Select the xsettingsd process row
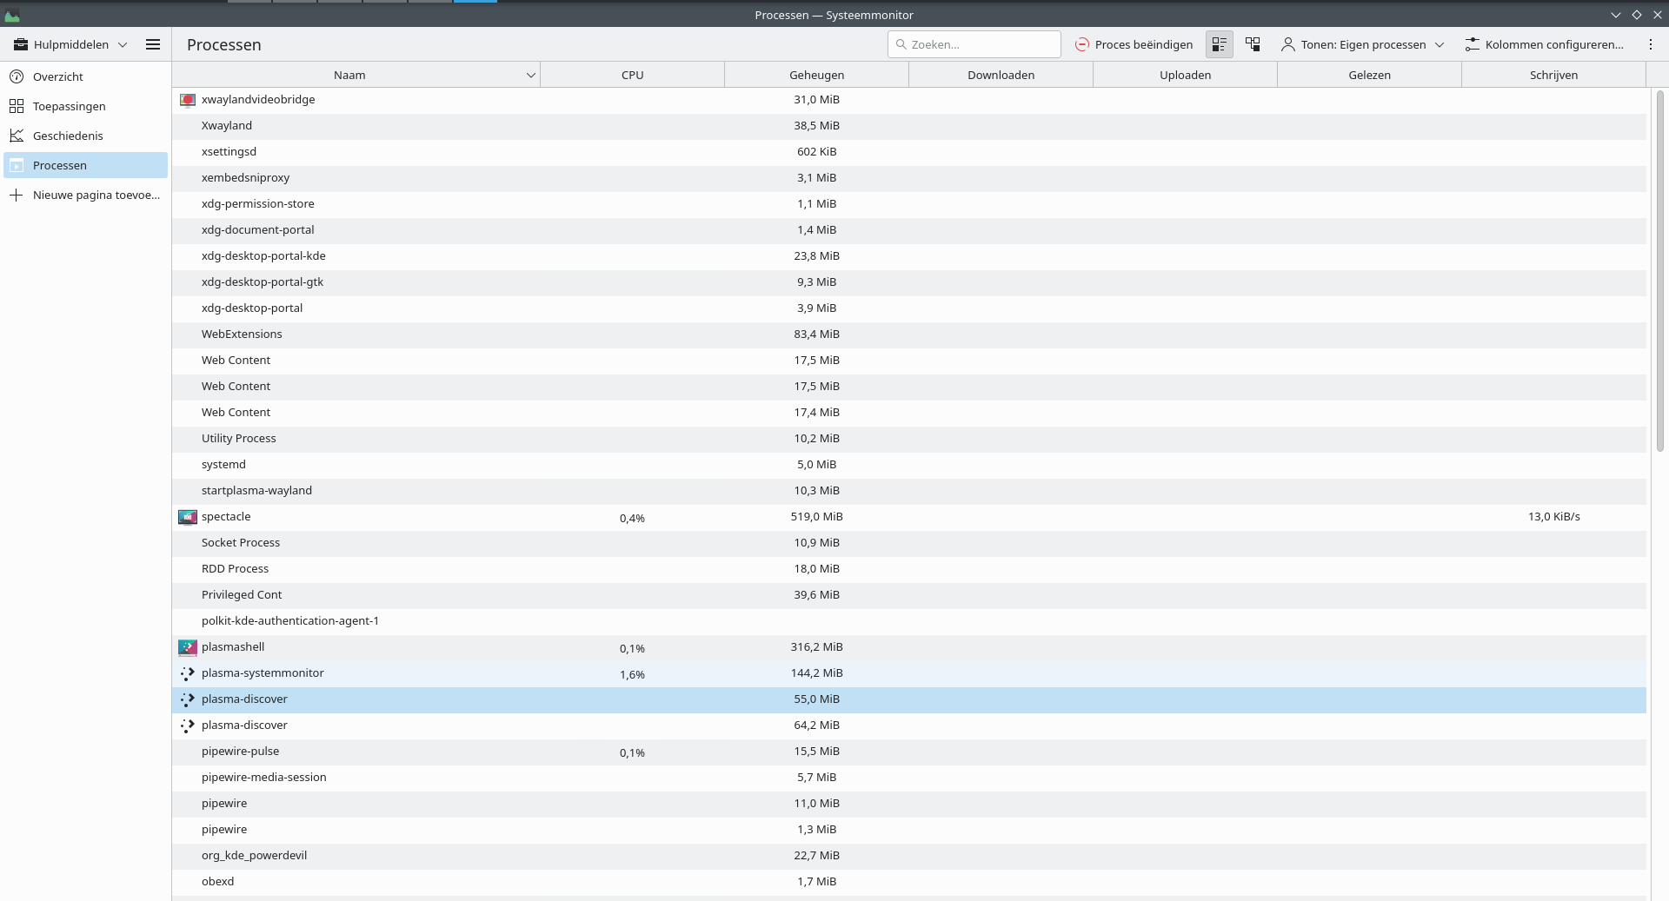Viewport: 1669px width, 901px height. pos(908,152)
